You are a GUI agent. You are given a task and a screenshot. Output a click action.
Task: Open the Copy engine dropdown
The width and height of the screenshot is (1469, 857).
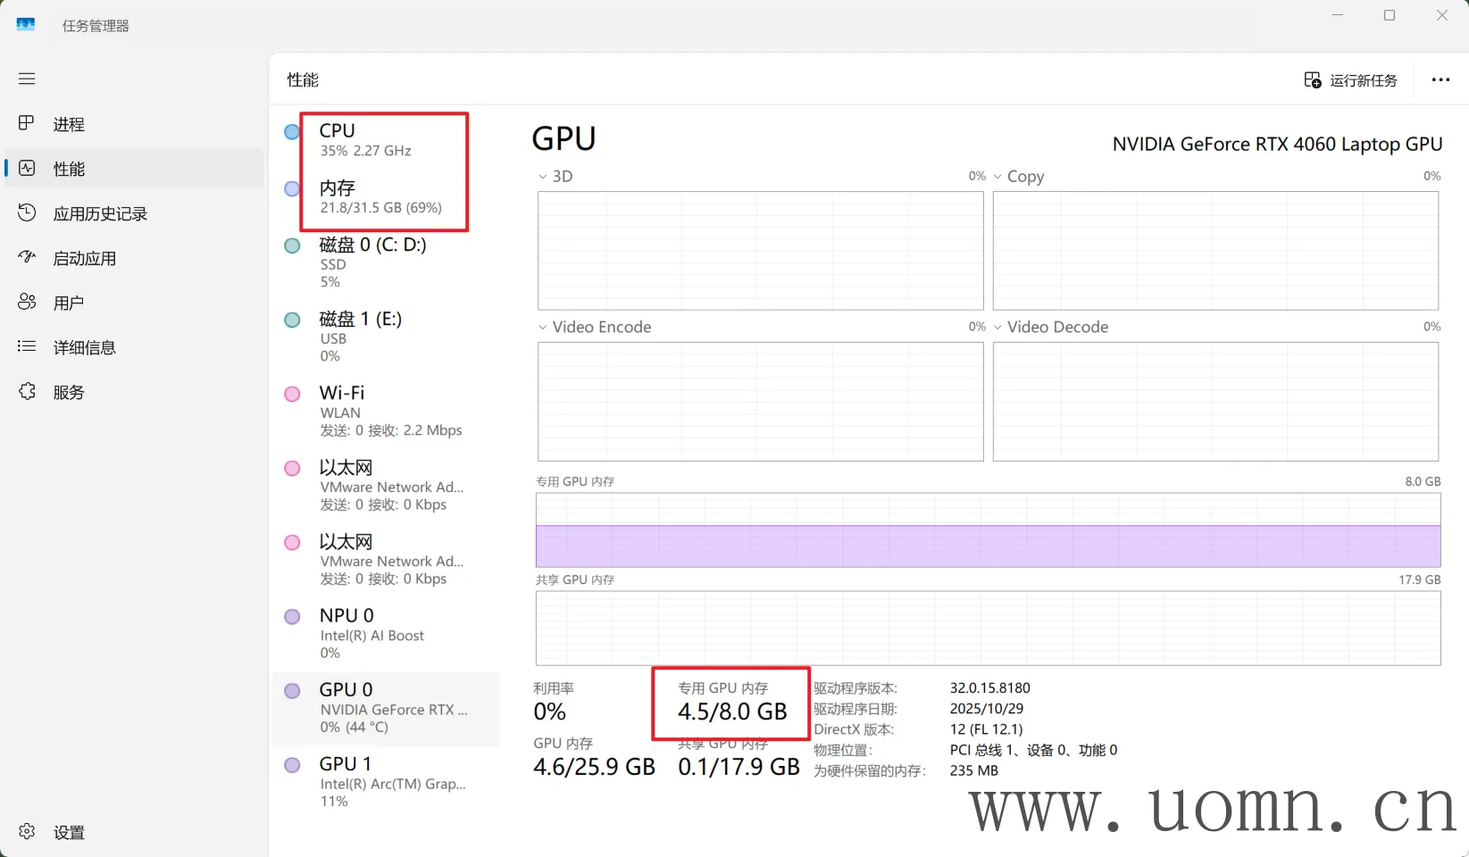[x=998, y=177]
